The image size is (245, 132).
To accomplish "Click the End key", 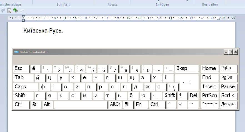I will click(x=210, y=78).
